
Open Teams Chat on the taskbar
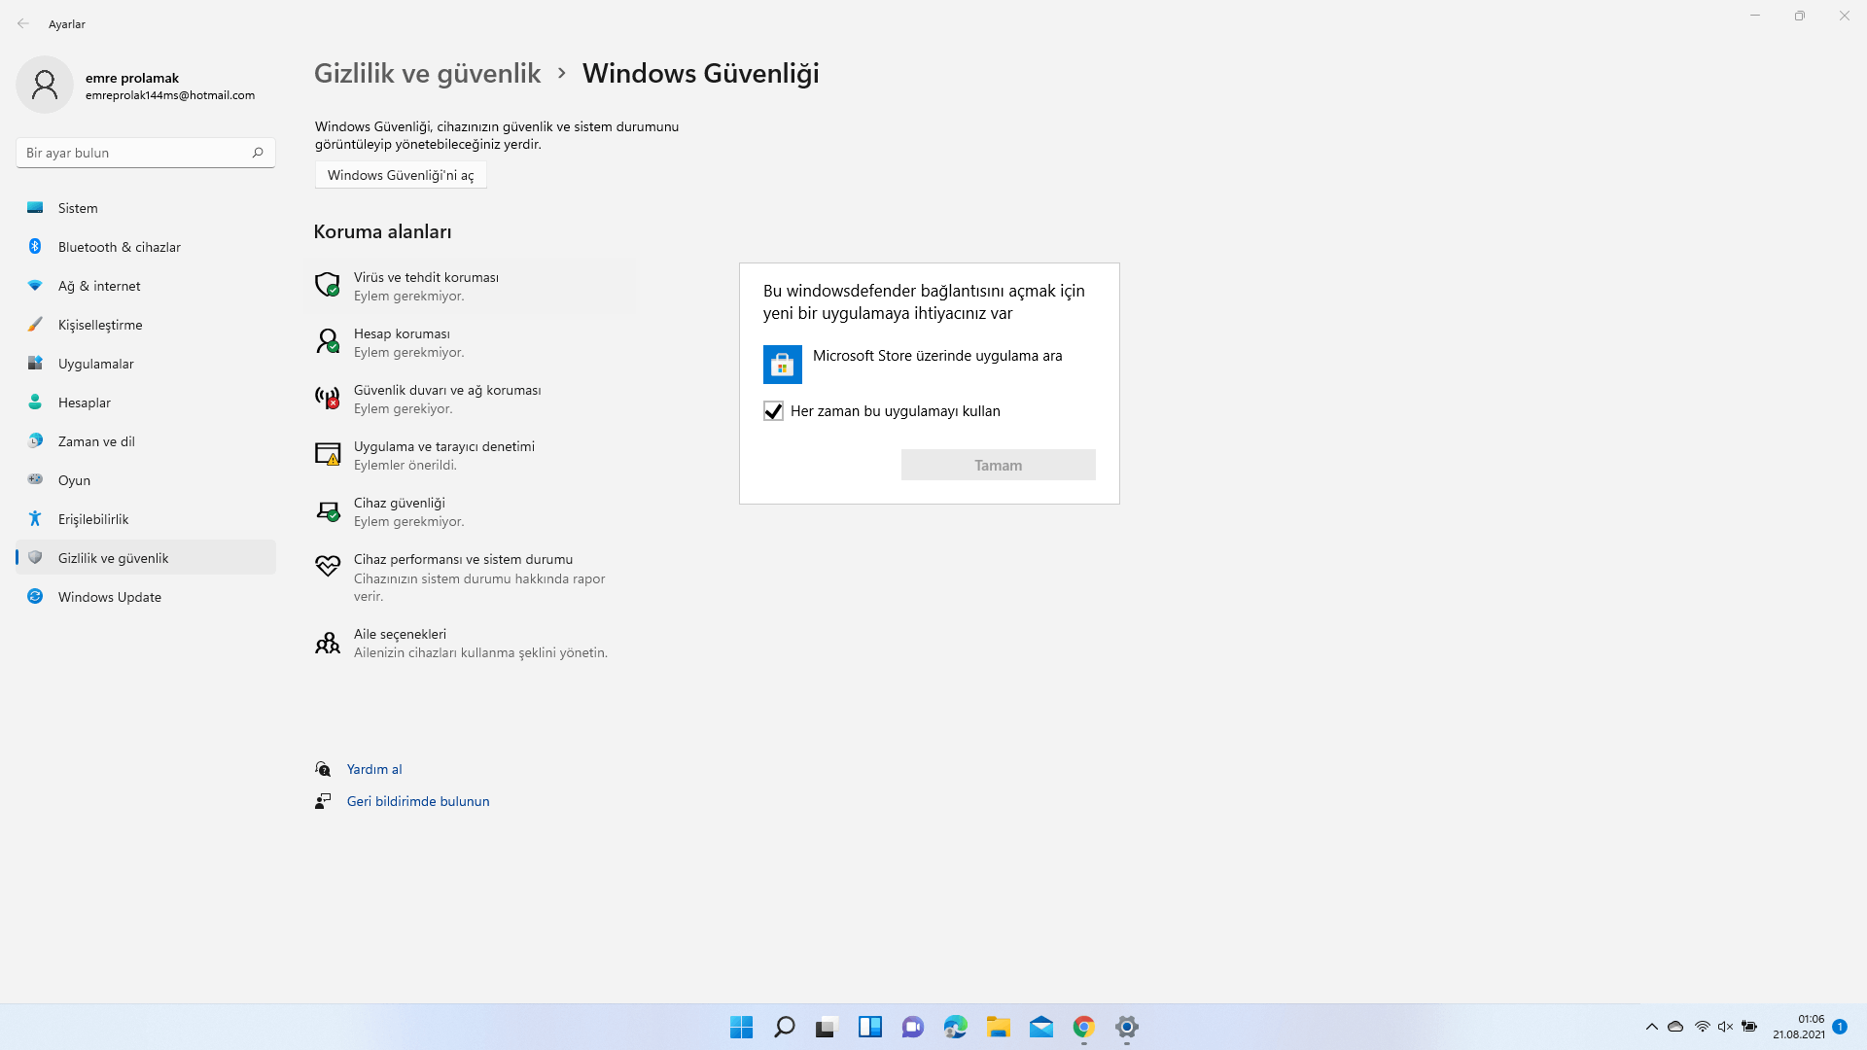pyautogui.click(x=912, y=1027)
